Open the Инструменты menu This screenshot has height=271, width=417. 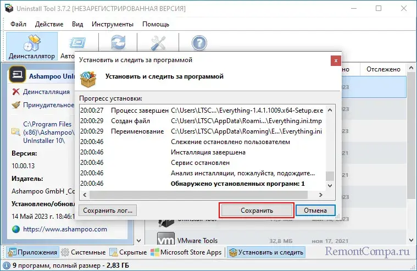[x=112, y=24]
